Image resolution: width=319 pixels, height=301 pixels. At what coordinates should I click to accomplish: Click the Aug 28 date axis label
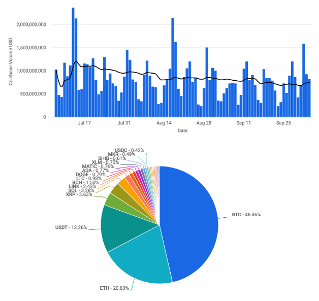[204, 123]
